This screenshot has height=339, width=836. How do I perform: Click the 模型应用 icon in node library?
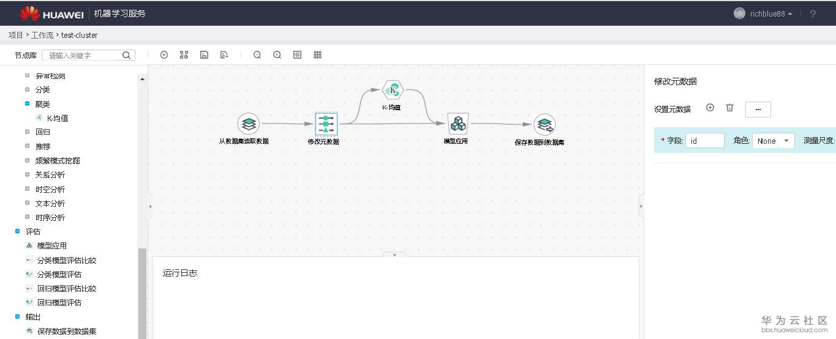click(29, 245)
